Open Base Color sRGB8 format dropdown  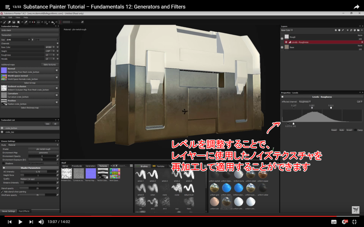[50, 47]
